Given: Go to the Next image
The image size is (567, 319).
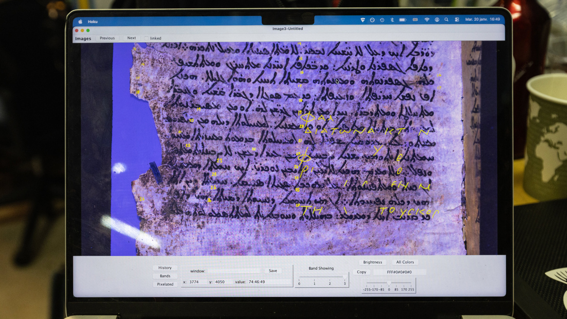Looking at the screenshot, I should point(131,38).
